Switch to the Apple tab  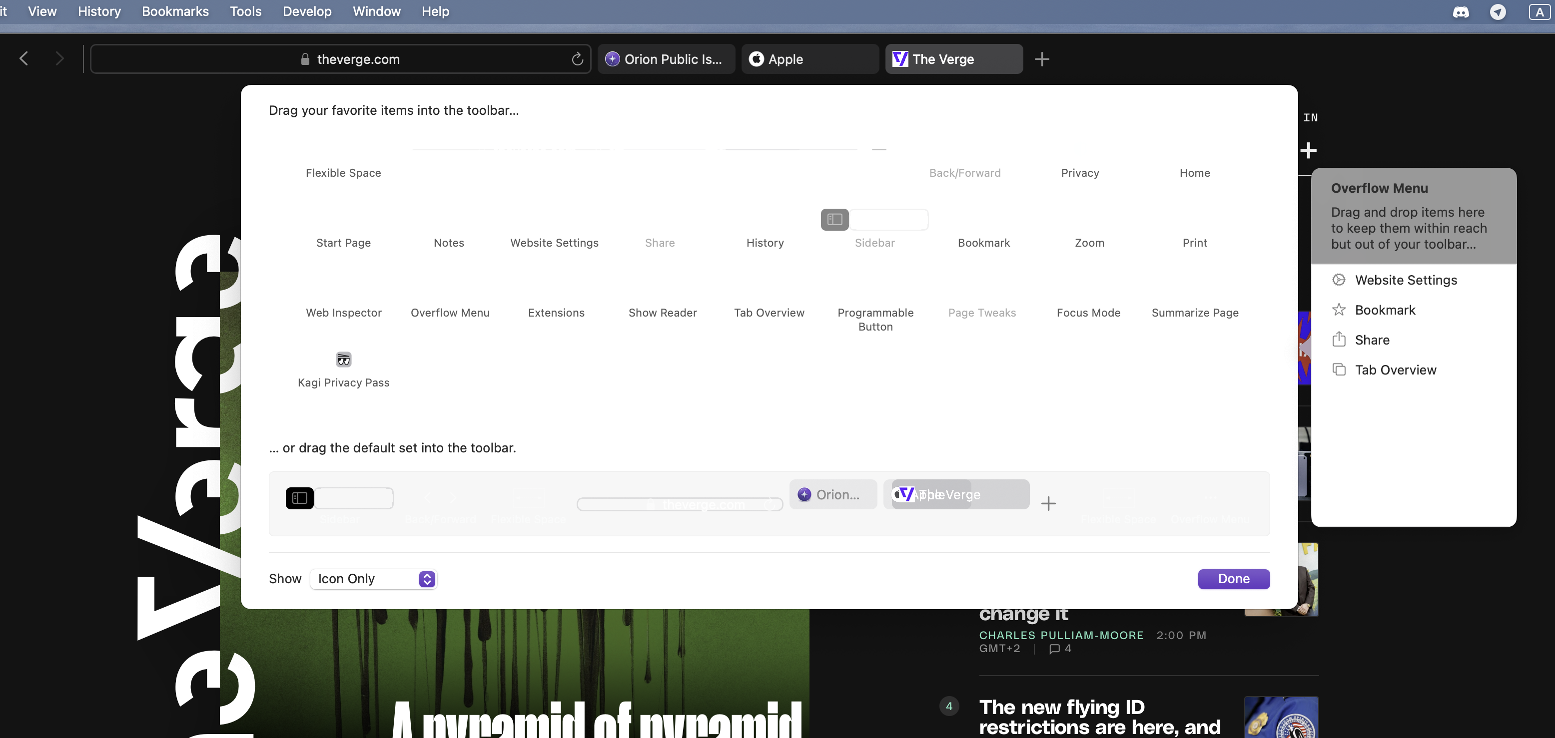(x=809, y=59)
